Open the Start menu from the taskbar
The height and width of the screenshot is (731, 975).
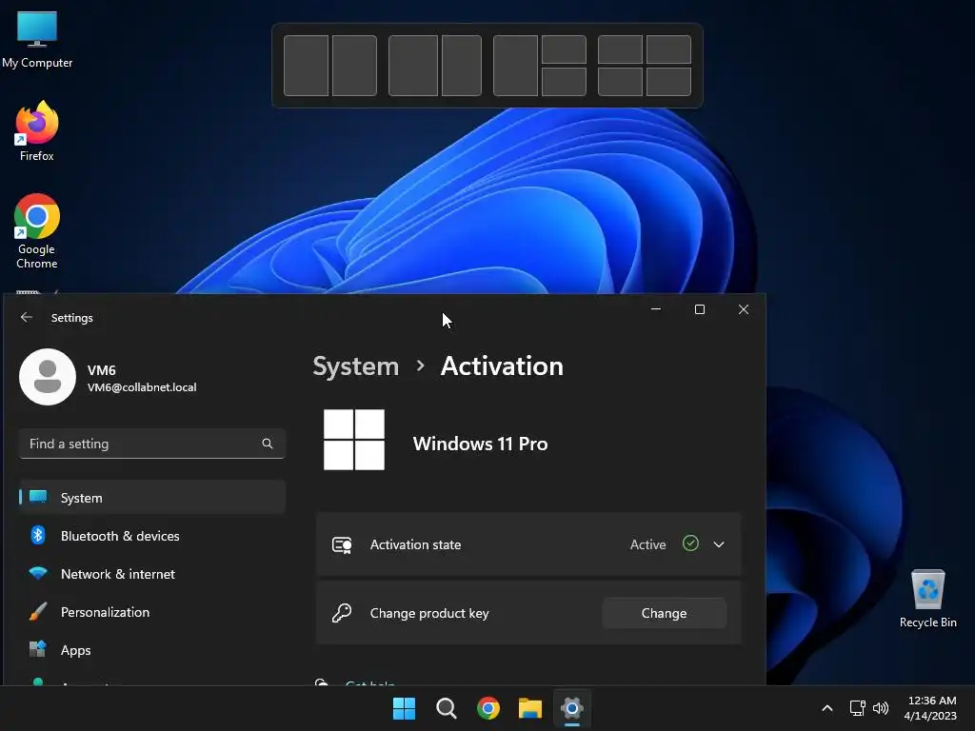[404, 708]
